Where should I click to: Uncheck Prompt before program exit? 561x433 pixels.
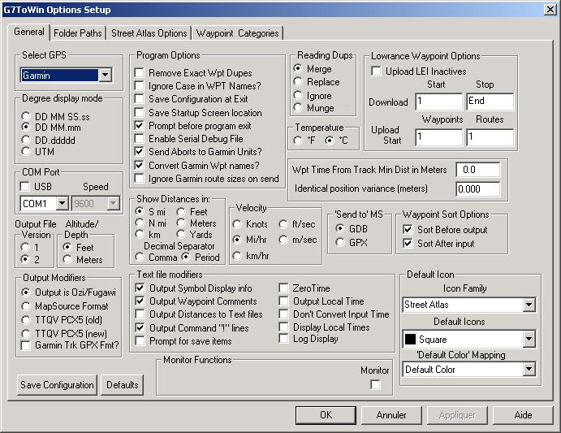pyautogui.click(x=139, y=126)
